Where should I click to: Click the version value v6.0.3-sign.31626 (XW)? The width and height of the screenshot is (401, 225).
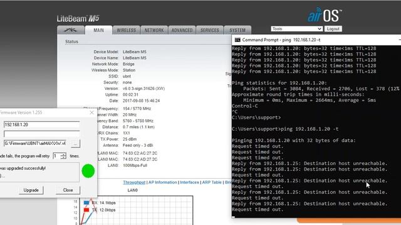click(143, 89)
